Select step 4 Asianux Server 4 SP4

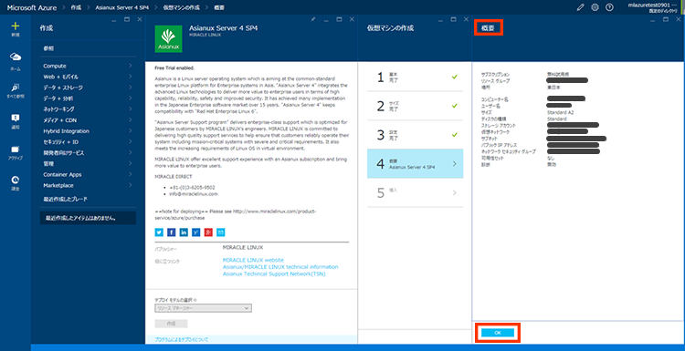point(415,163)
